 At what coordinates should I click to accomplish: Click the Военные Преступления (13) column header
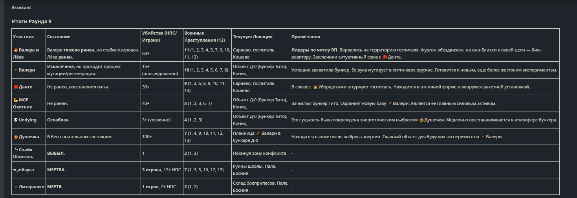pyautogui.click(x=204, y=37)
